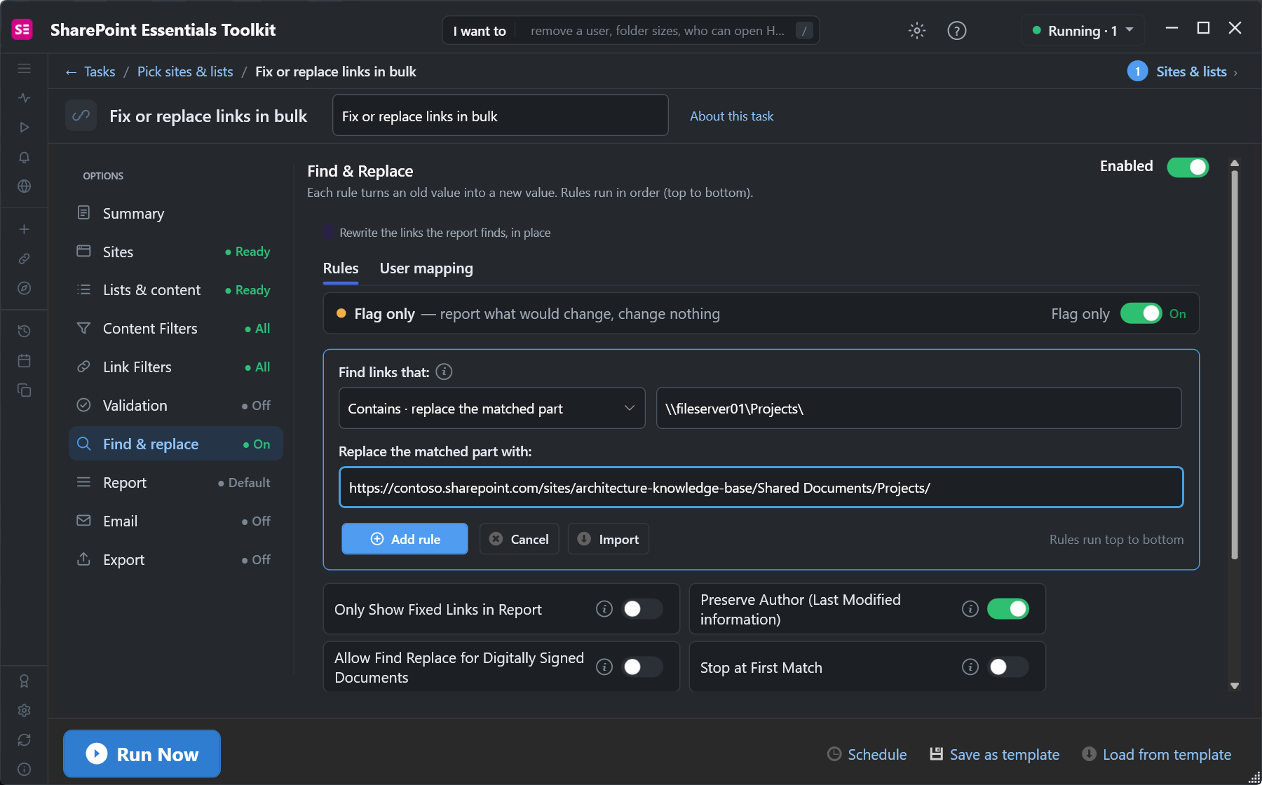This screenshot has width=1262, height=785.
Task: Click the info icon beside Find links that
Action: click(444, 371)
